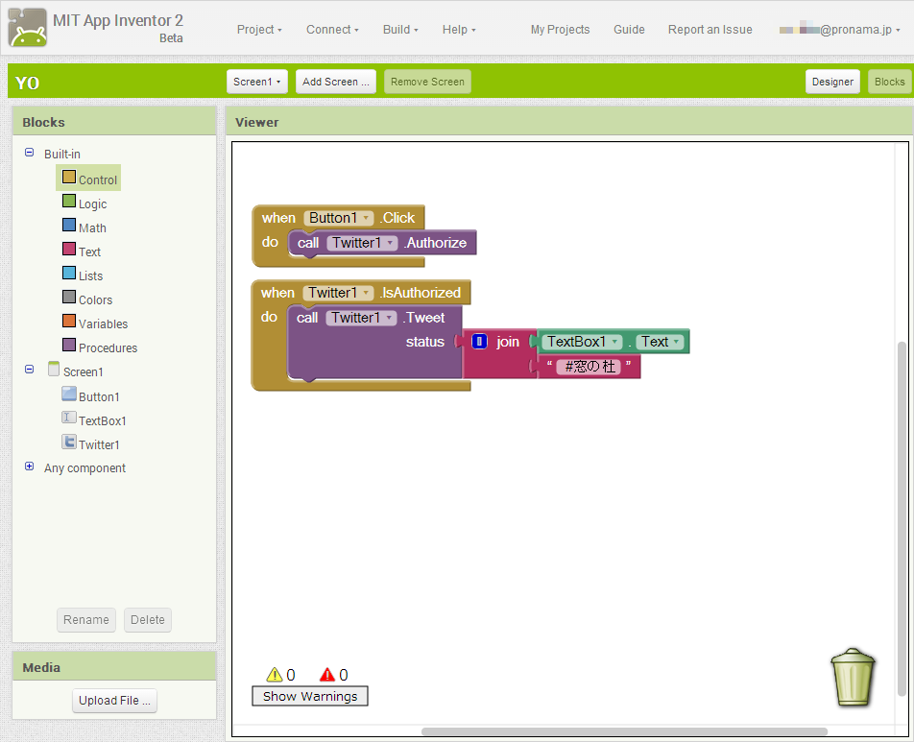Click the Upload File button under Media
The height and width of the screenshot is (742, 914).
click(114, 701)
